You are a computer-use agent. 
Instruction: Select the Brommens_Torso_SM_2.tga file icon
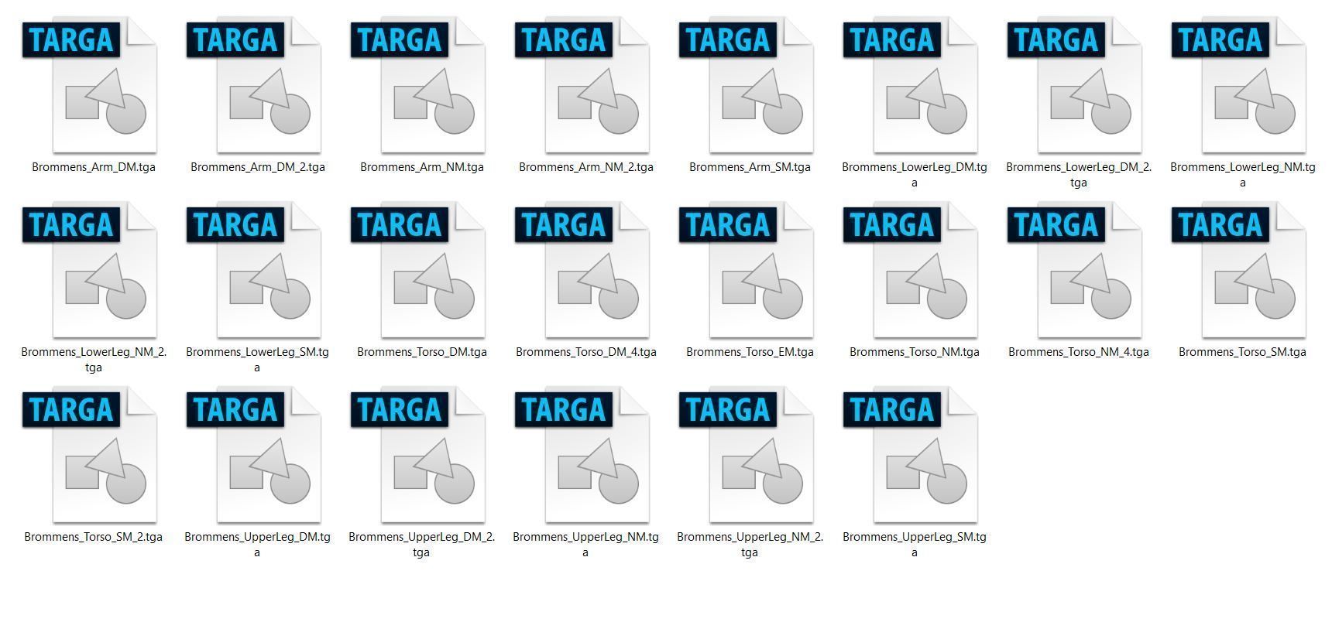90,455
